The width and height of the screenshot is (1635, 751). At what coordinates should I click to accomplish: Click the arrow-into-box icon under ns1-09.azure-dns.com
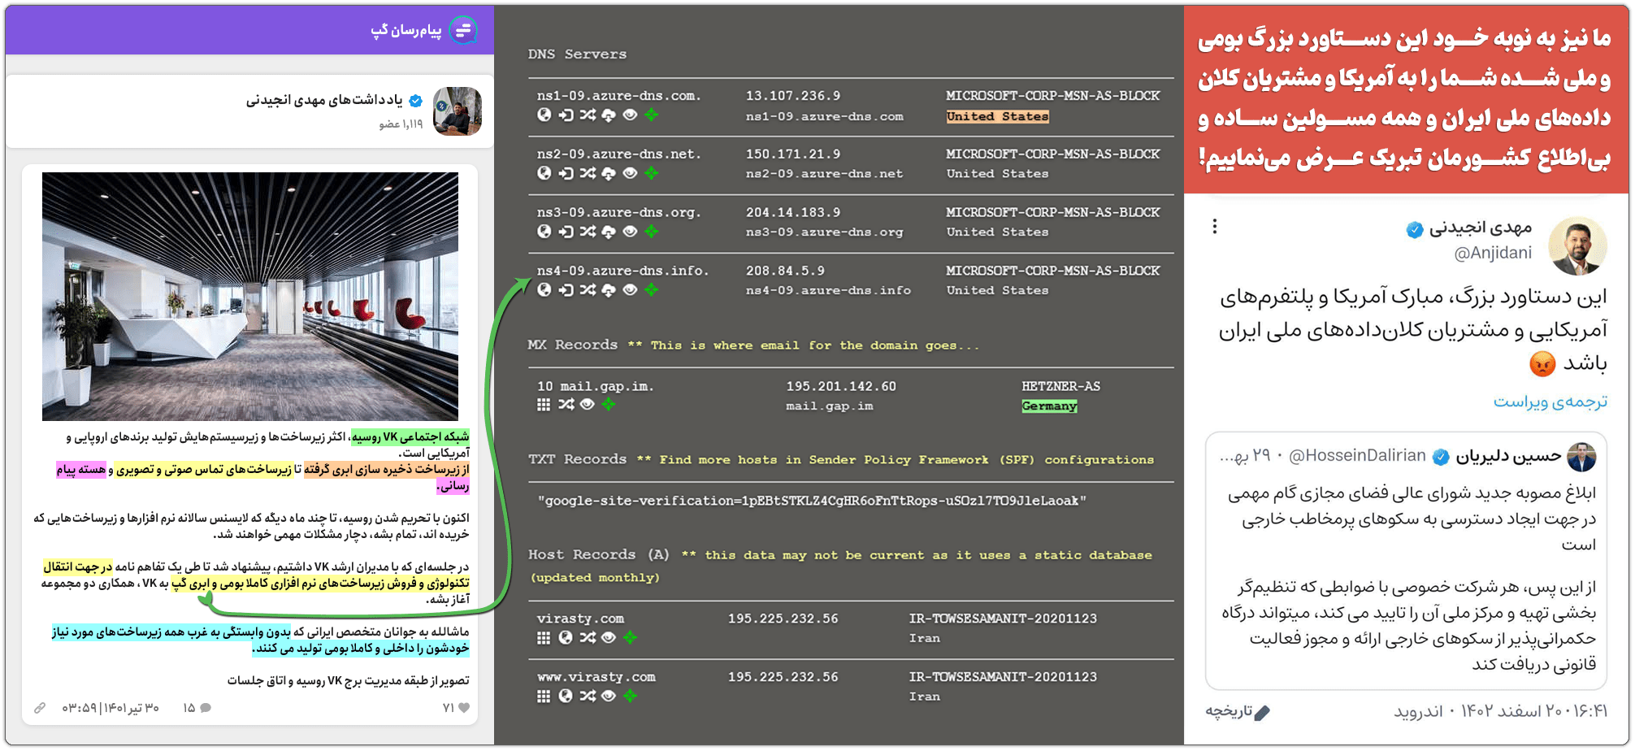pos(566,115)
